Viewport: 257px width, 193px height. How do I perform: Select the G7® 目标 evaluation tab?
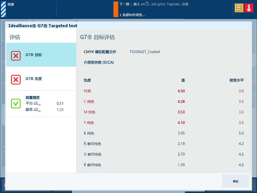pyautogui.click(x=41, y=55)
